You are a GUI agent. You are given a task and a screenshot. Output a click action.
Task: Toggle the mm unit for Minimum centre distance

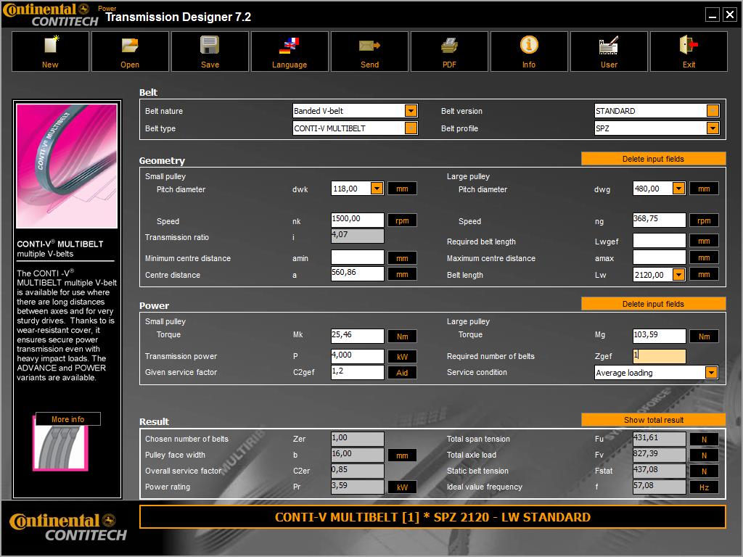(402, 258)
